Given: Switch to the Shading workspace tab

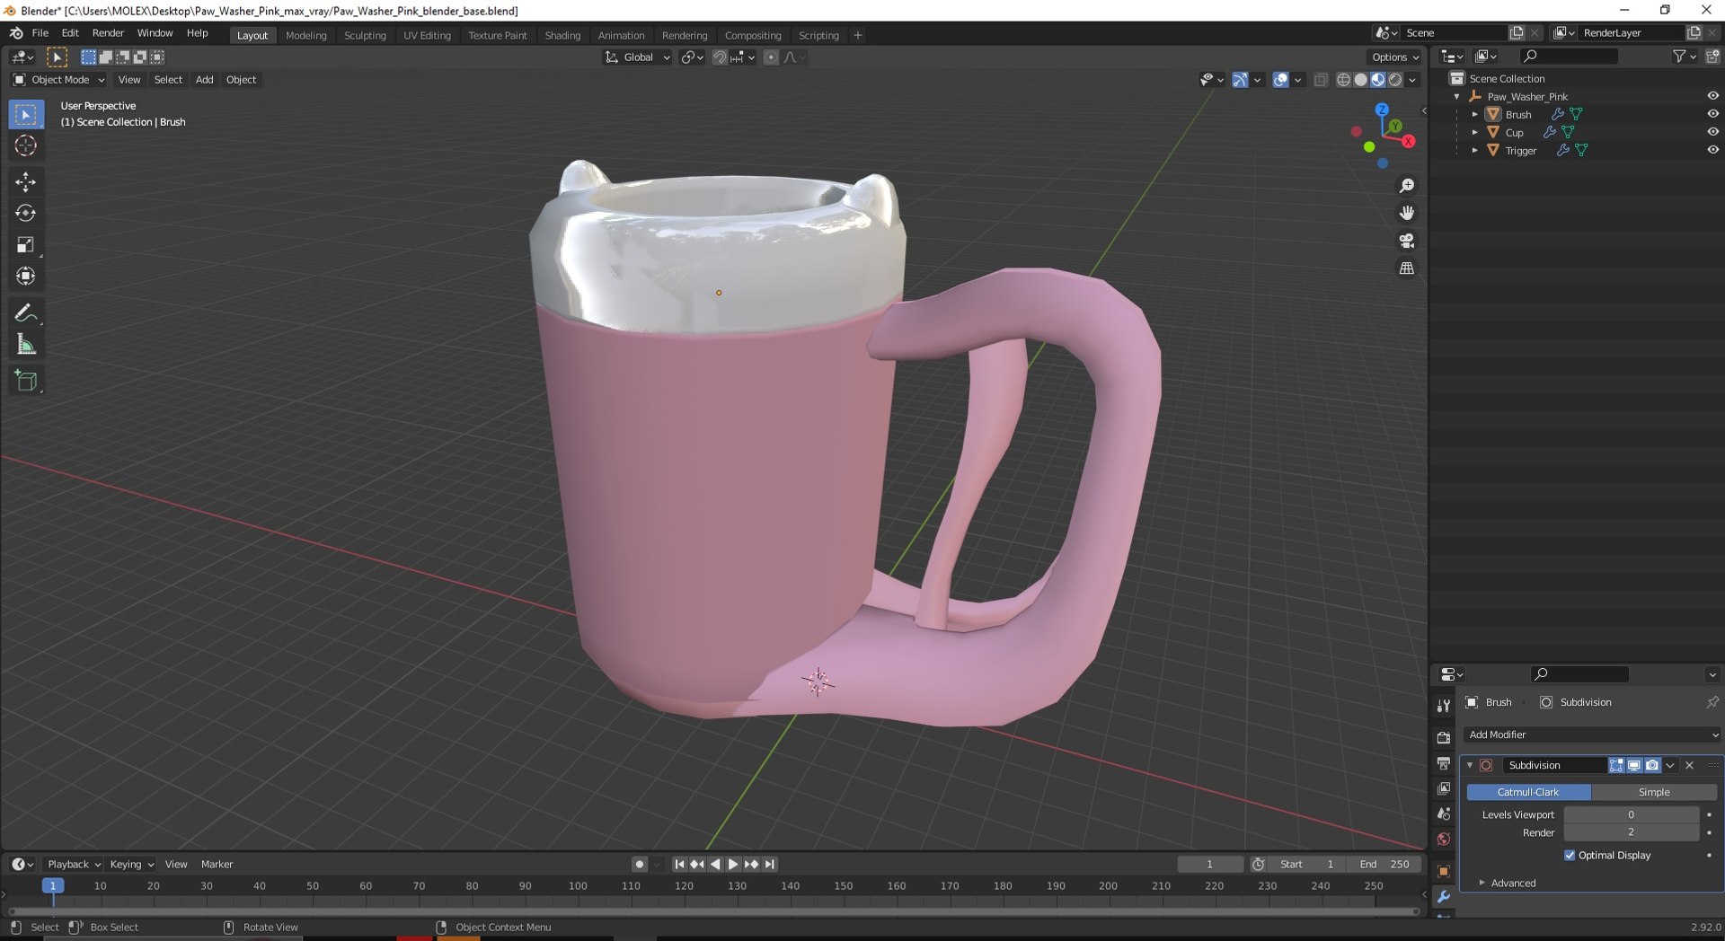Looking at the screenshot, I should [562, 35].
